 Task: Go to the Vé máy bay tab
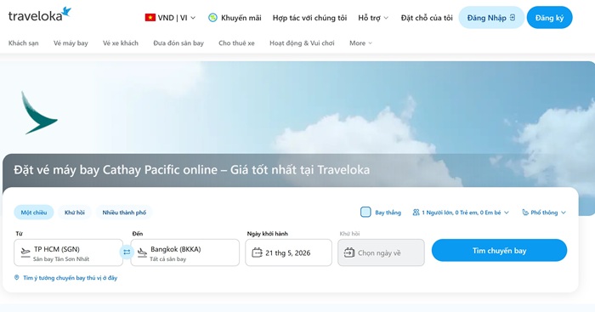[x=71, y=43]
